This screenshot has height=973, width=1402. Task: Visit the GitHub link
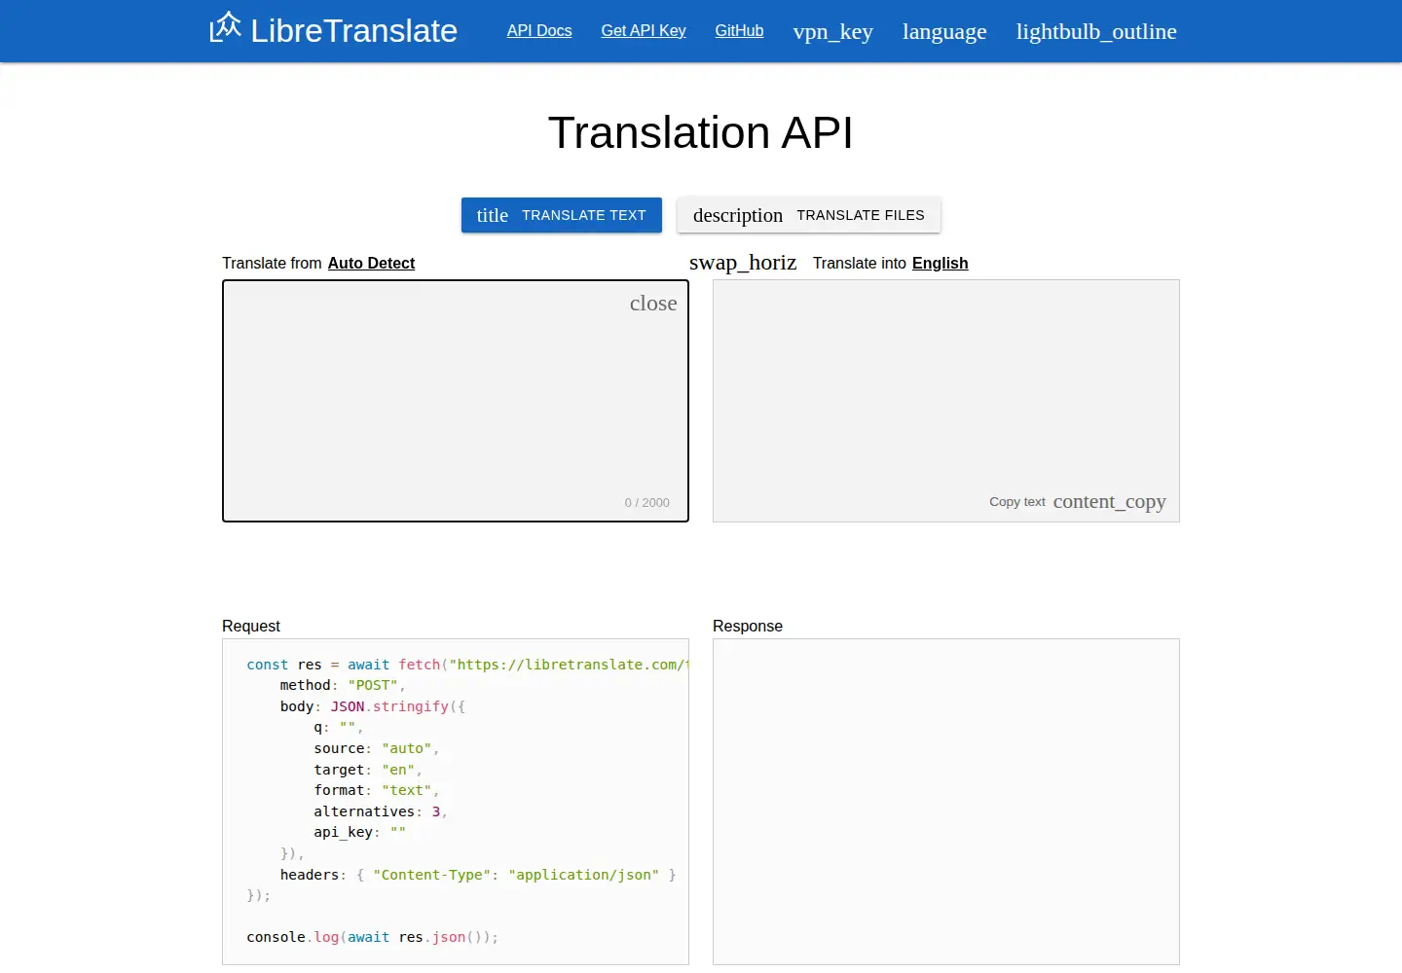739,31
